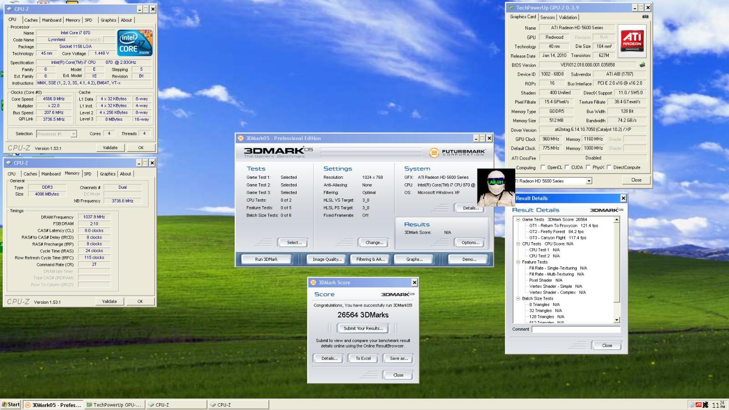Viewport: 729px width, 410px height.
Task: Collapse the Feature Tests tree node
Action: [x=518, y=262]
